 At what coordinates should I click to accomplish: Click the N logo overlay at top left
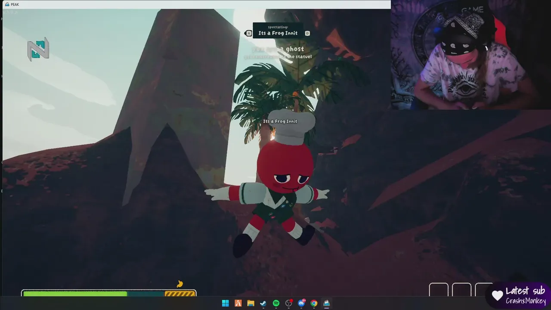(x=38, y=49)
